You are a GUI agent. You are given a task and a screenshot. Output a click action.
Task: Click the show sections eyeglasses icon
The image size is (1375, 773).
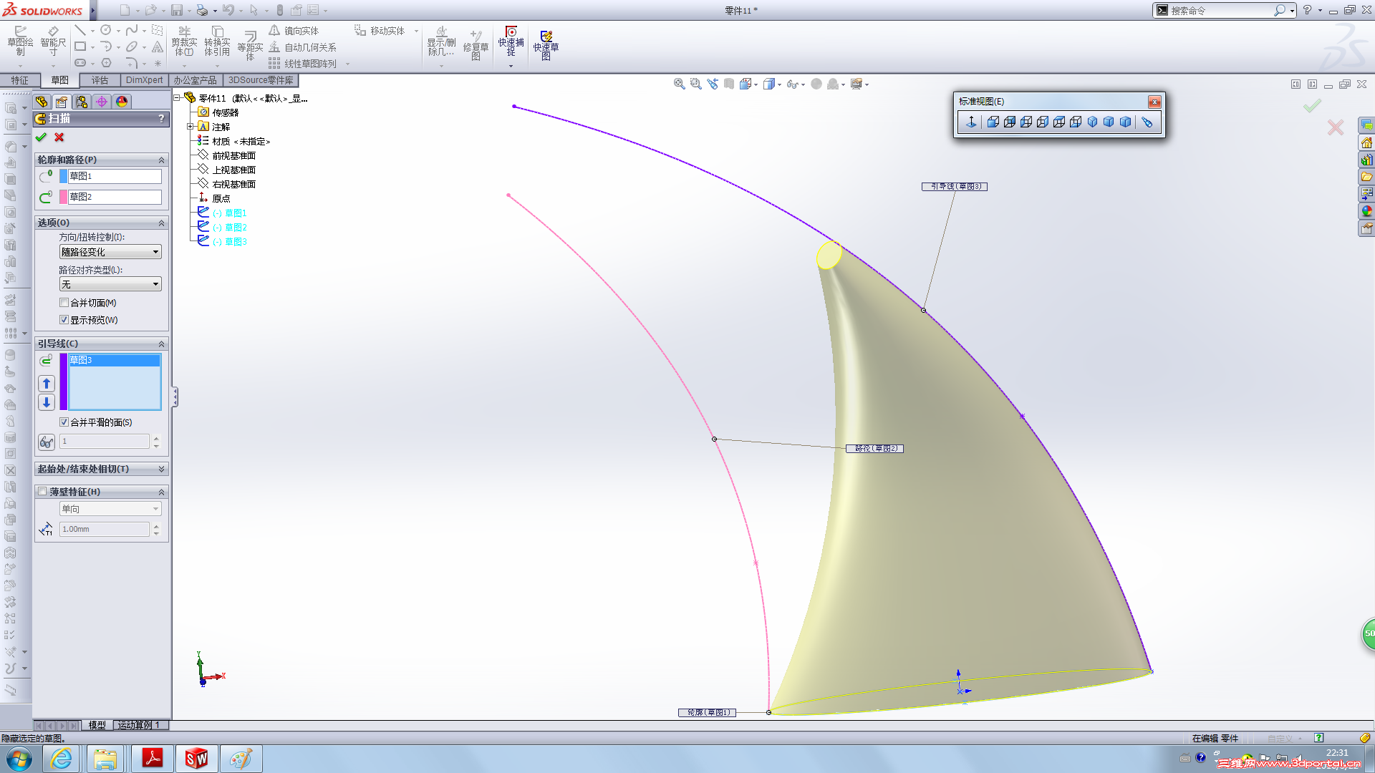47,442
